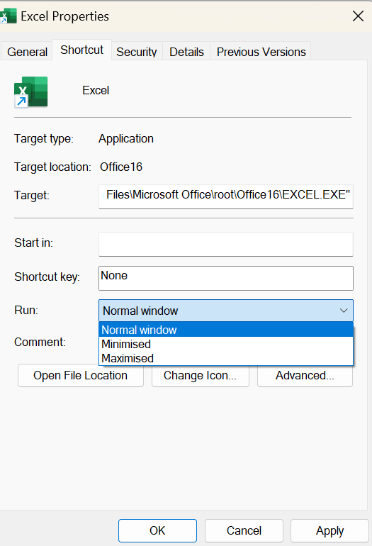Confirm changes with the OK button

(x=157, y=530)
